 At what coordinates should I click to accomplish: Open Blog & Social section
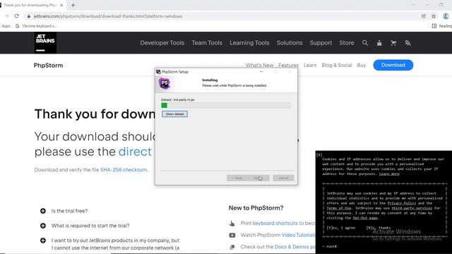click(x=337, y=65)
